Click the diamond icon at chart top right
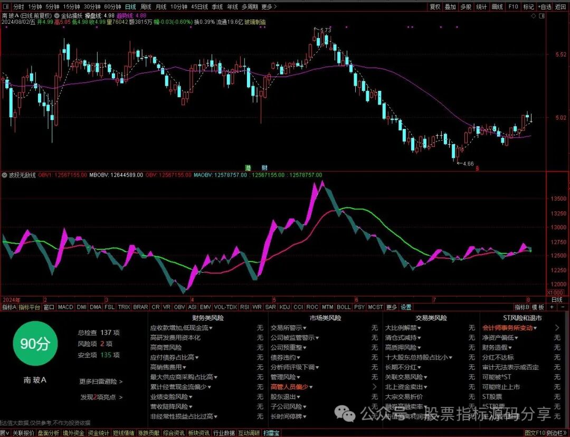The image size is (570, 437). (x=533, y=16)
